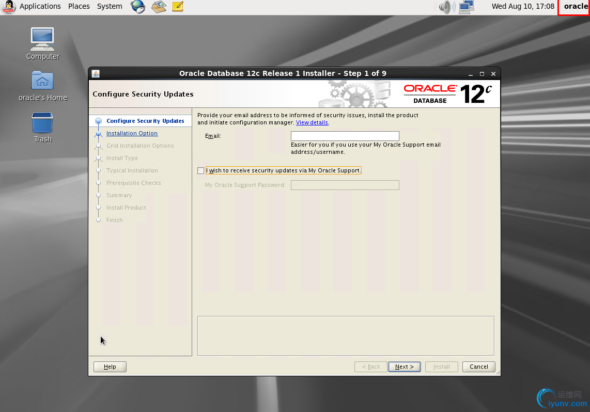
Task: Click the Finish step in sidebar
Action: point(114,220)
